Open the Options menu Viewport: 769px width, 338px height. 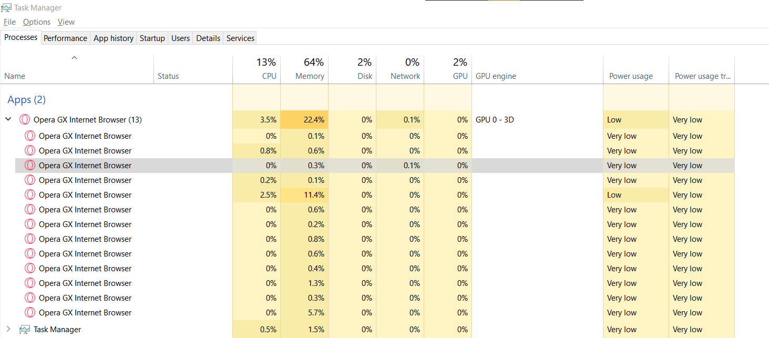[x=37, y=22]
